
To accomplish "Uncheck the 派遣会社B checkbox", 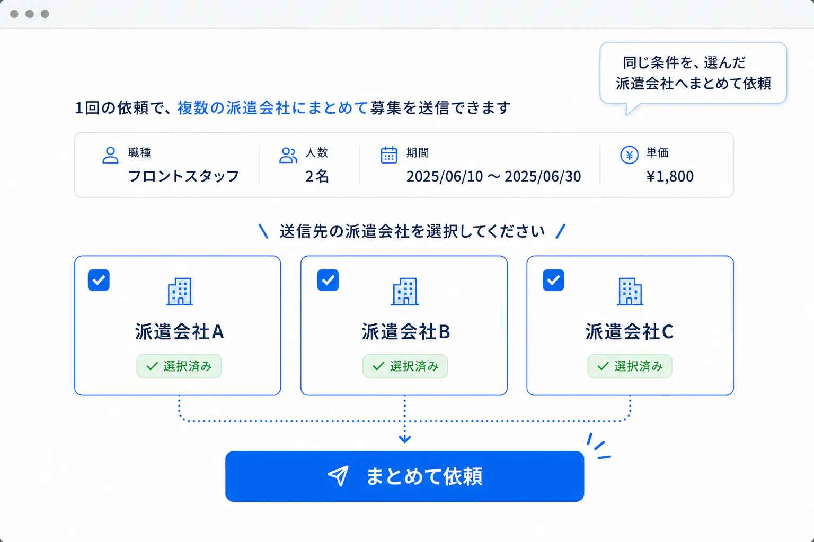I will (328, 280).
